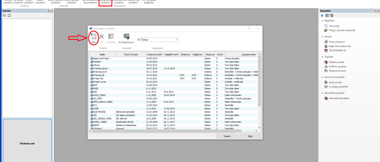
Task: Click the Yeni (new library) icon
Action: pyautogui.click(x=93, y=38)
